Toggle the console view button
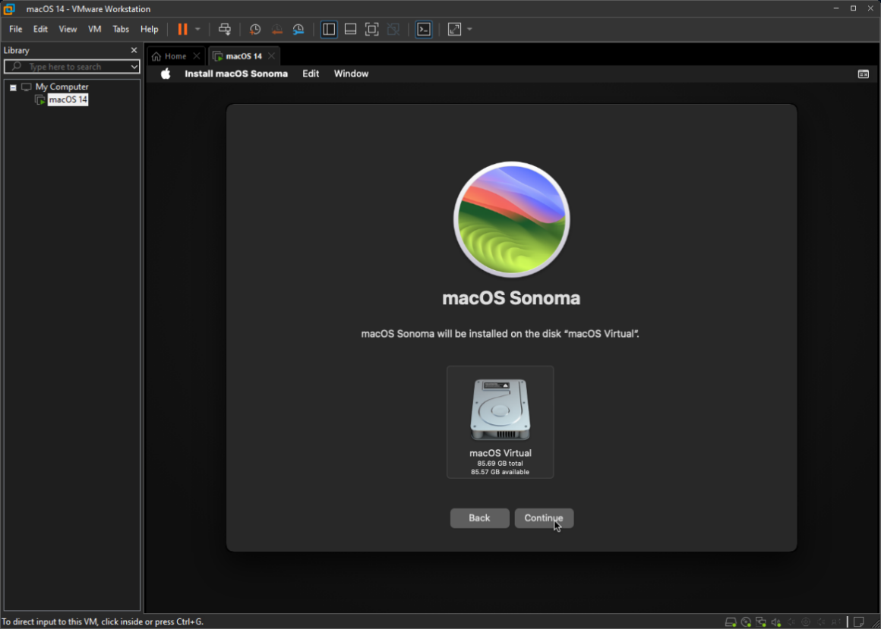The width and height of the screenshot is (881, 629). 424,29
